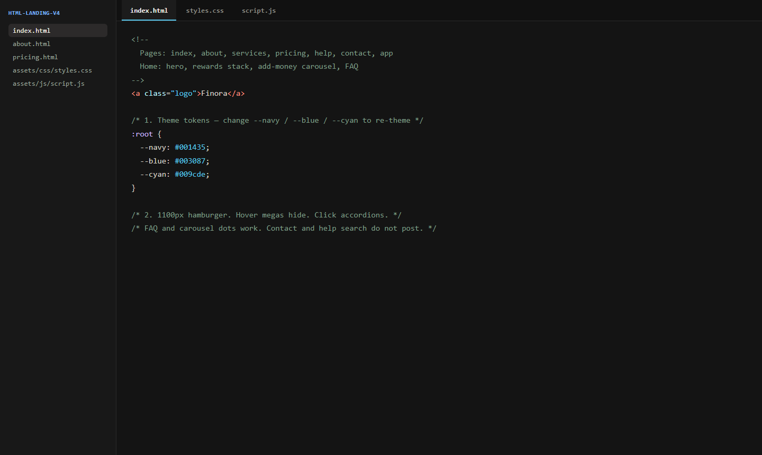The width and height of the screenshot is (762, 455).
Task: Click the HTML-LANDING-V4 project title
Action: coord(34,13)
